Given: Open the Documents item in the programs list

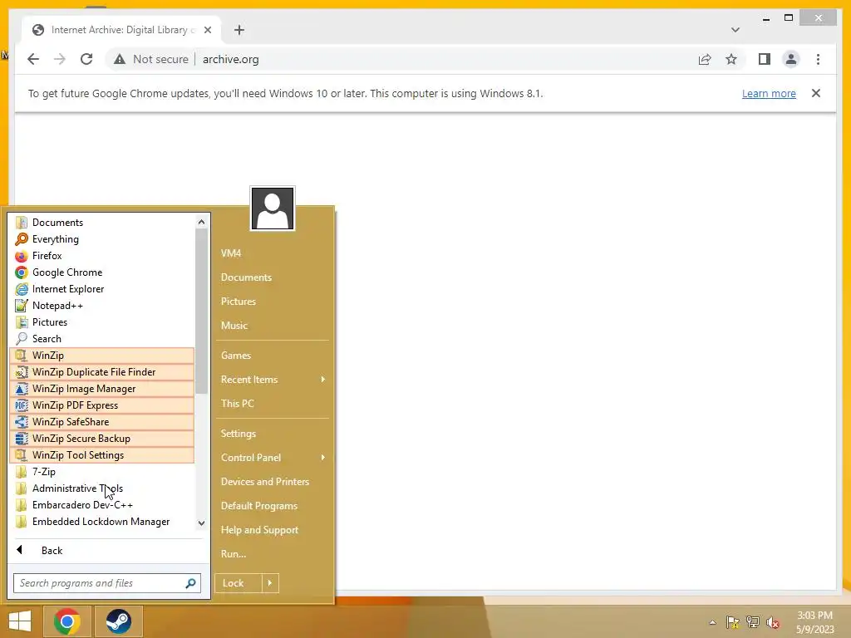Looking at the screenshot, I should pos(102,223).
